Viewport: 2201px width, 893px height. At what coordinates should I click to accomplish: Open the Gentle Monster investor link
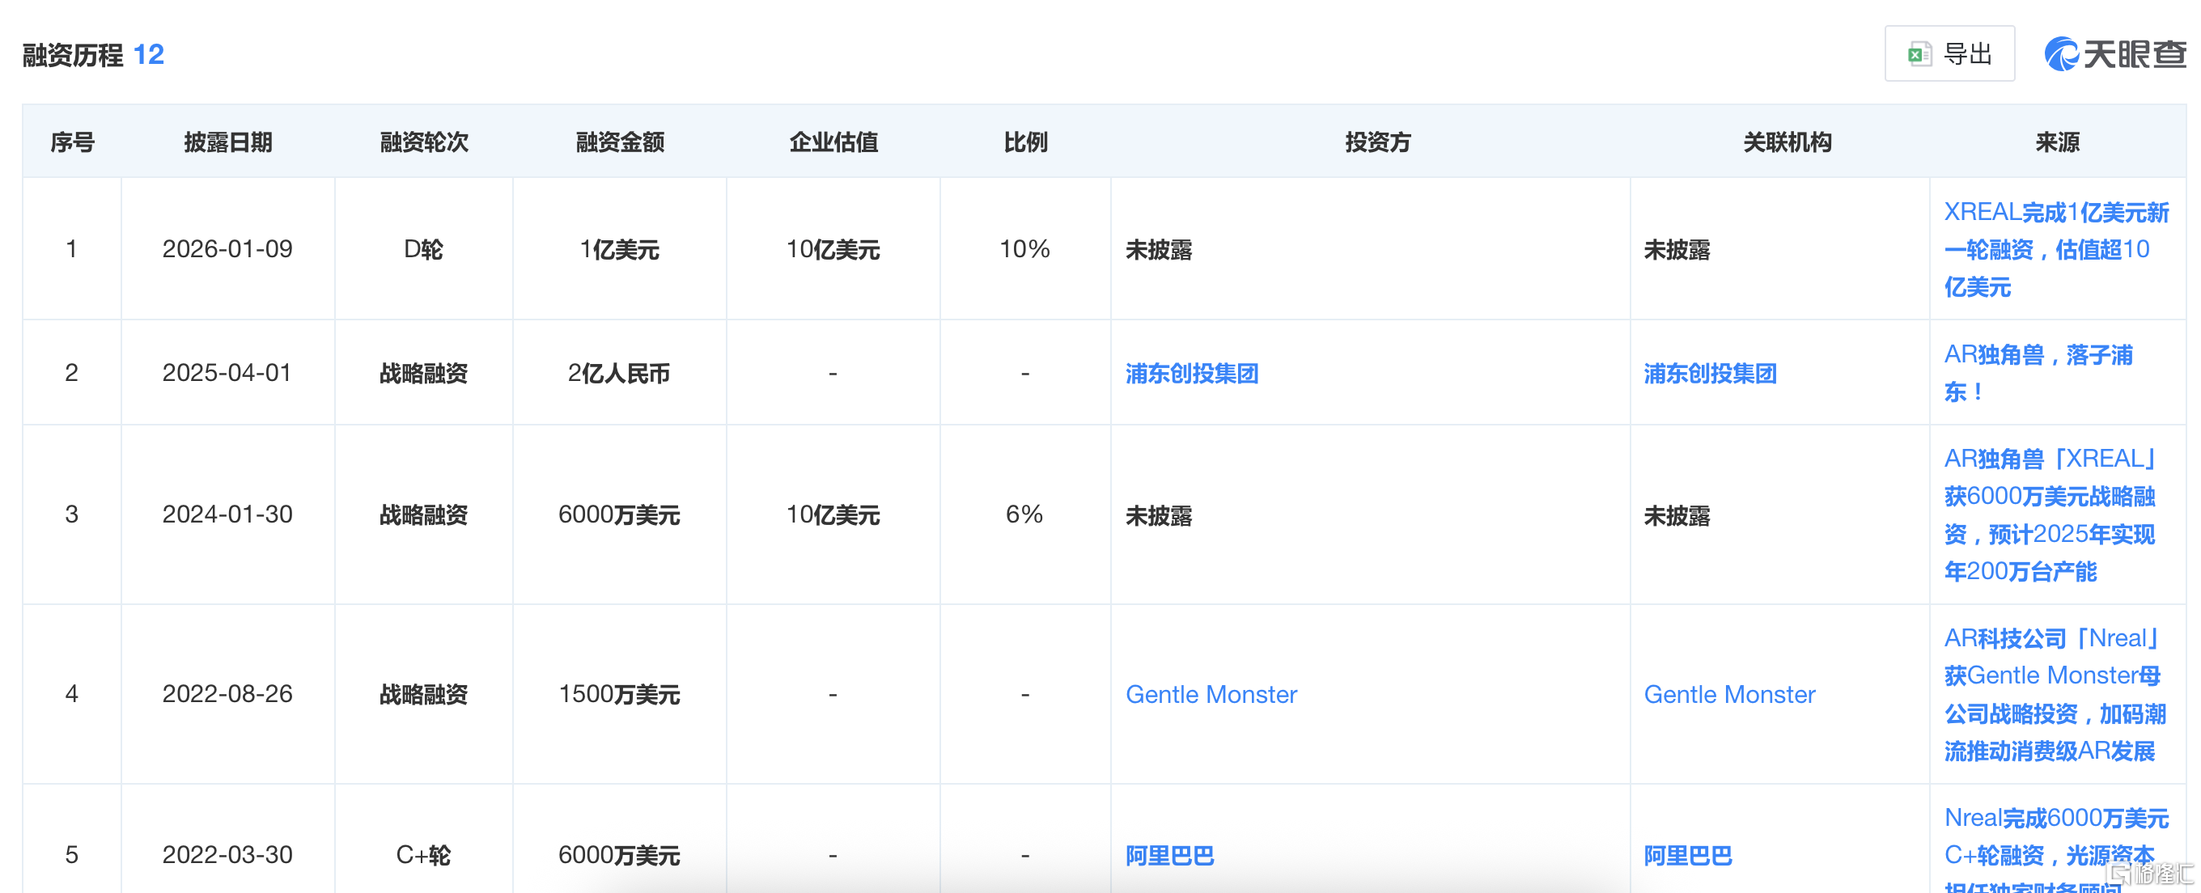point(1211,694)
